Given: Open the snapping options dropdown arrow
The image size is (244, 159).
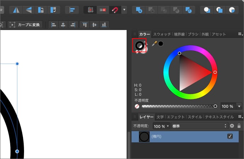Looking at the screenshot, I should tap(124, 10).
